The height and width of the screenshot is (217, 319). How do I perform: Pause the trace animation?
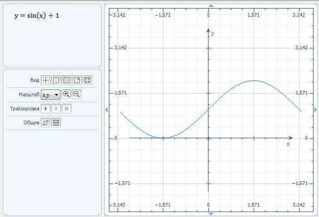click(56, 109)
